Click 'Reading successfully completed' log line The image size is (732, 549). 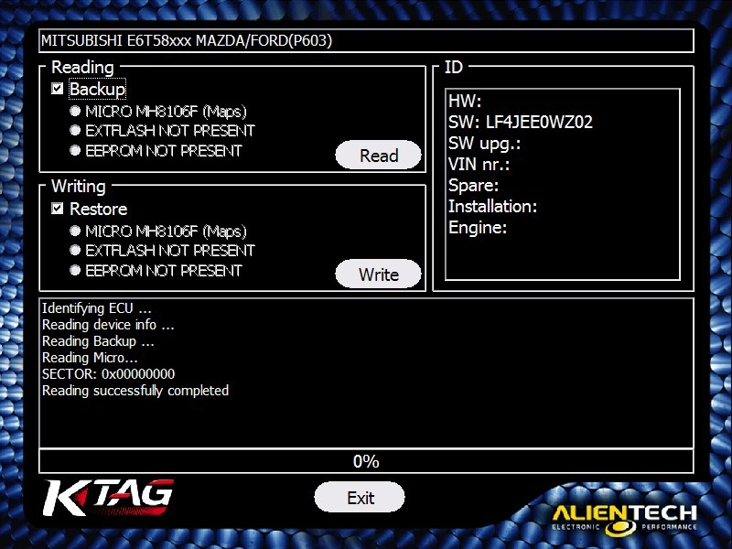[x=135, y=391]
